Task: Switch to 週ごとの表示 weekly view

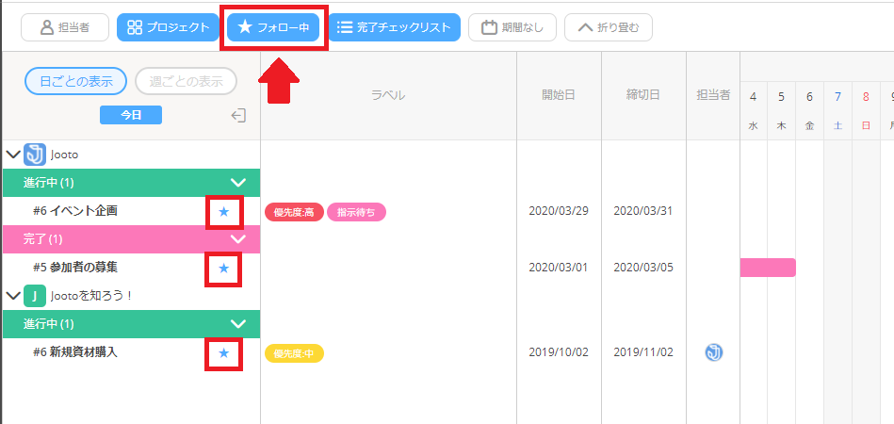Action: (x=186, y=81)
